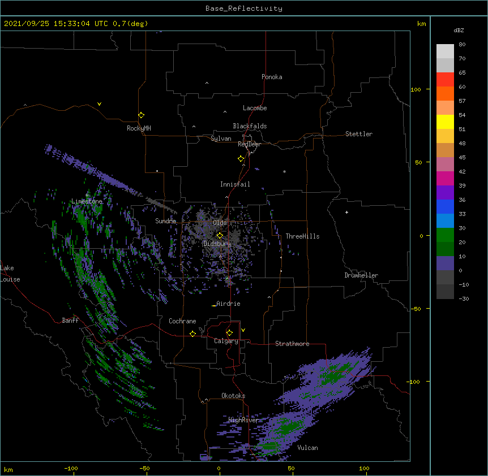Click the Limestone label
The image size is (488, 476).
tap(87, 201)
